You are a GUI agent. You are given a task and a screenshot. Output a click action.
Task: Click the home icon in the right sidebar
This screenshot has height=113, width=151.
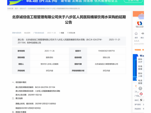[136, 33]
